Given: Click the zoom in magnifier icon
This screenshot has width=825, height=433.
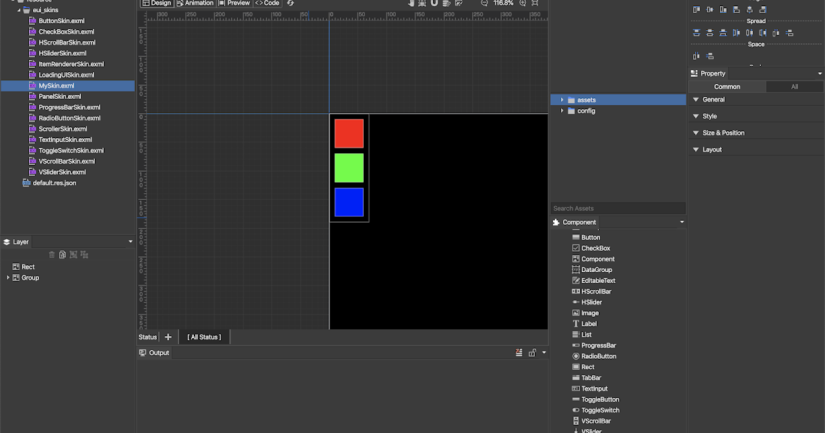Looking at the screenshot, I should tap(523, 3).
